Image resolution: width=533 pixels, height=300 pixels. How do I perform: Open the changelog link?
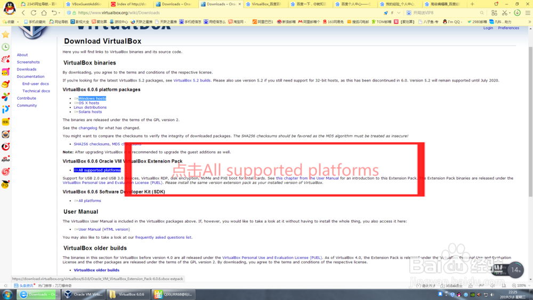click(x=88, y=128)
